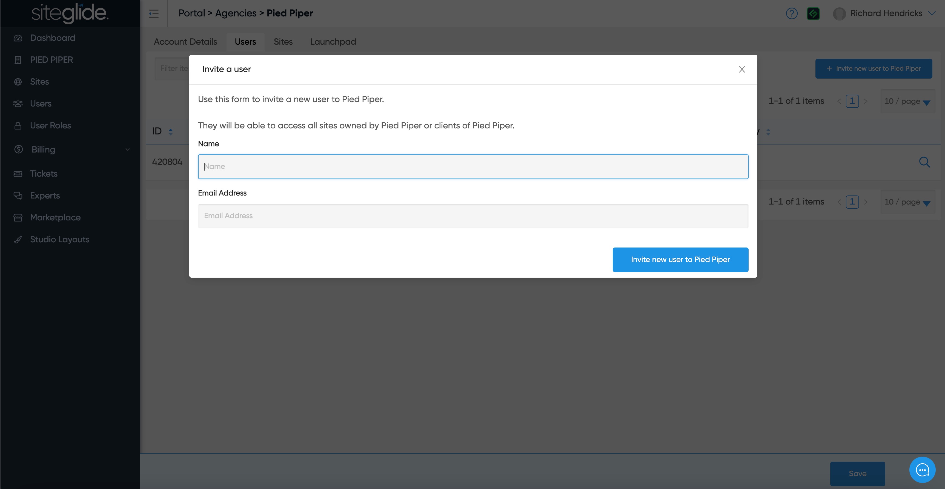This screenshot has width=945, height=489.
Task: Open the help question mark icon
Action: 791,14
